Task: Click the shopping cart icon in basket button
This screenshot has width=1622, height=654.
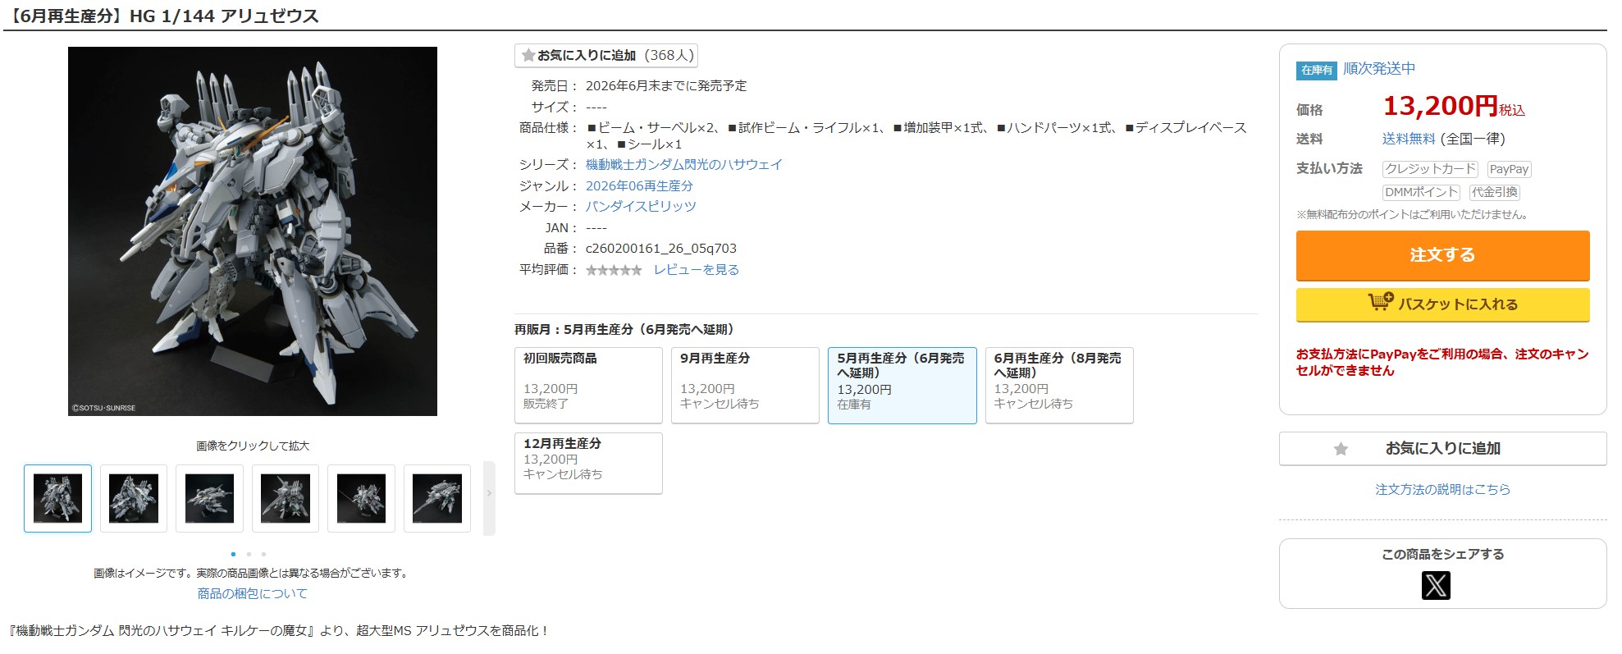Action: tap(1381, 303)
